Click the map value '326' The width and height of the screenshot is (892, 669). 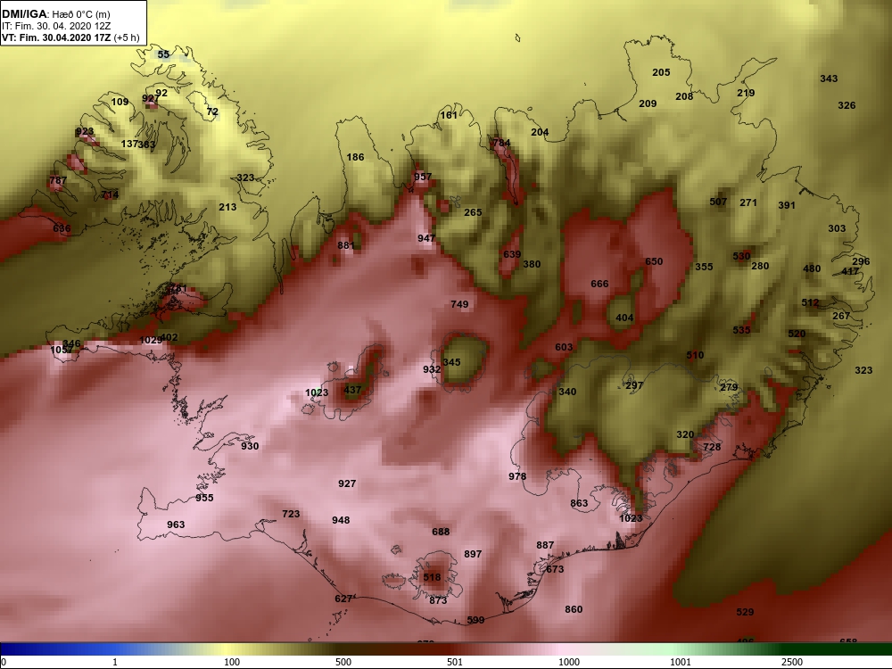point(847,105)
